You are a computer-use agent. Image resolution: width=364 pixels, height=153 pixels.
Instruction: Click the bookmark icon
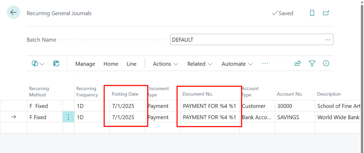point(312,13)
